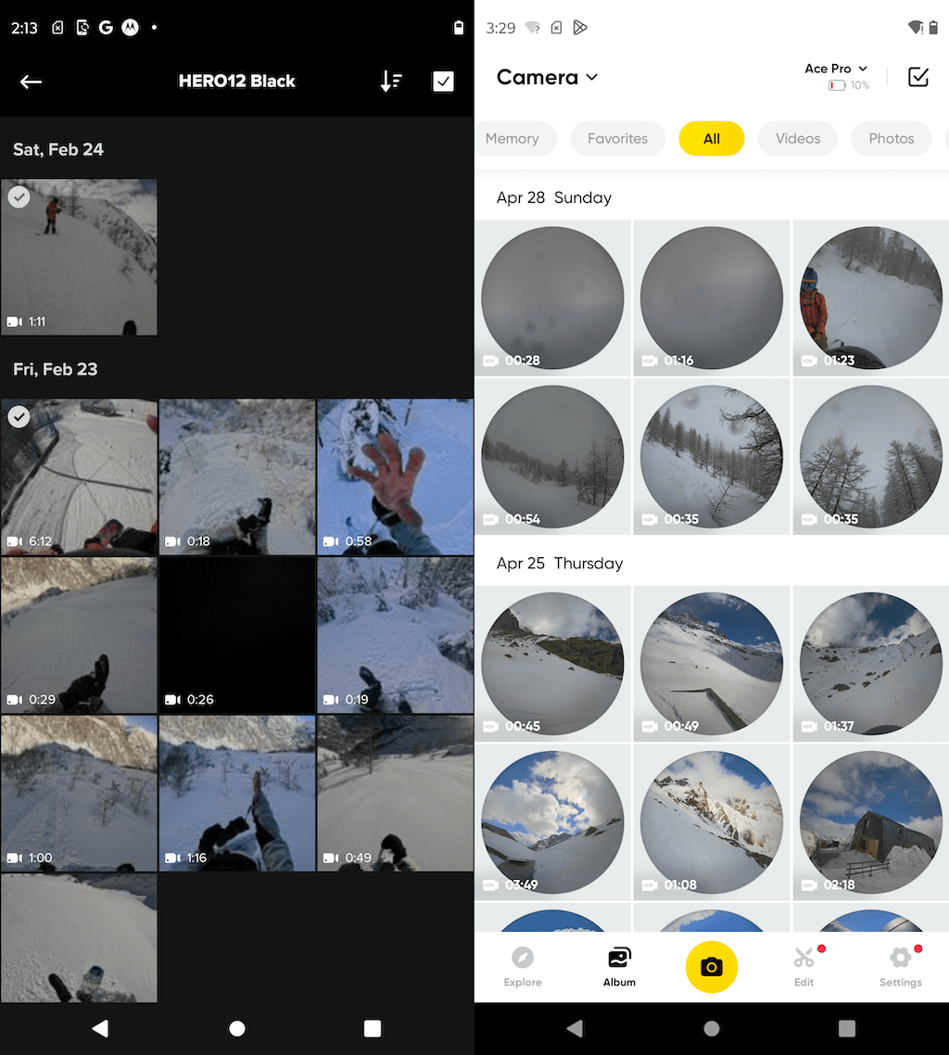Tap Android back button on left phone
This screenshot has width=949, height=1055.
(100, 1028)
